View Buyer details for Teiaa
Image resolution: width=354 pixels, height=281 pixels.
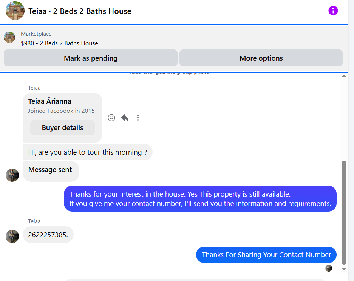tap(63, 128)
